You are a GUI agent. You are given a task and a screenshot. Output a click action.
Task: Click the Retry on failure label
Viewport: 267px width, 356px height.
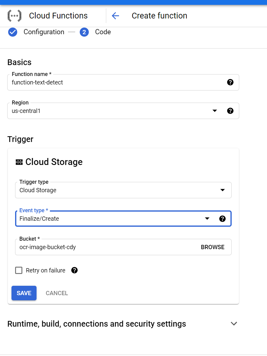tap(46, 270)
